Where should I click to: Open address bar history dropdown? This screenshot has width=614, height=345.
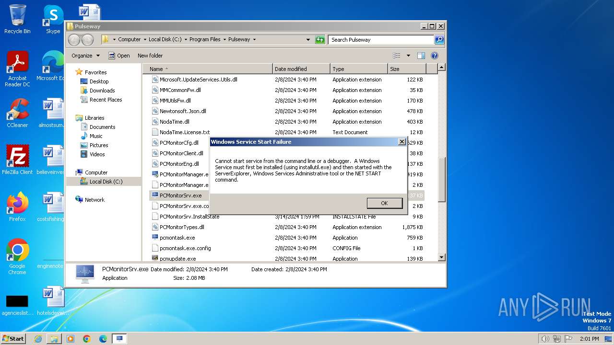pos(308,40)
